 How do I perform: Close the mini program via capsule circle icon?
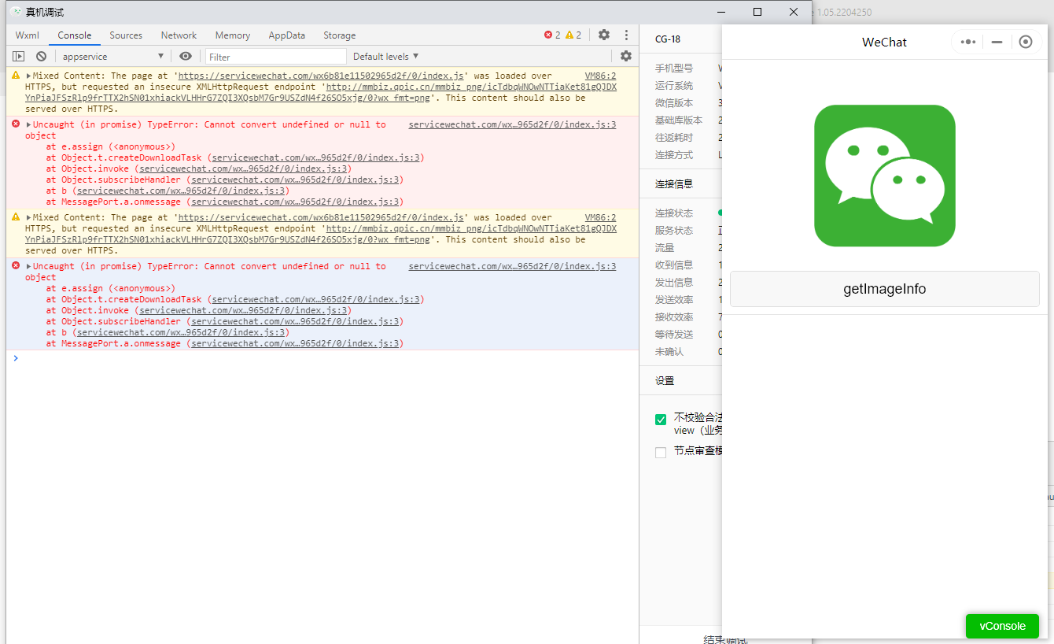(1025, 42)
